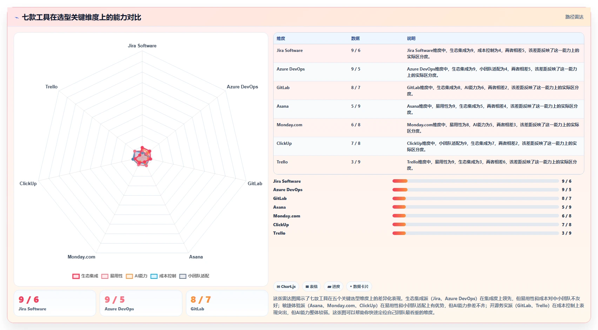Select the 8 / 7 GitLab card
The width and height of the screenshot is (598, 330).
tap(227, 303)
